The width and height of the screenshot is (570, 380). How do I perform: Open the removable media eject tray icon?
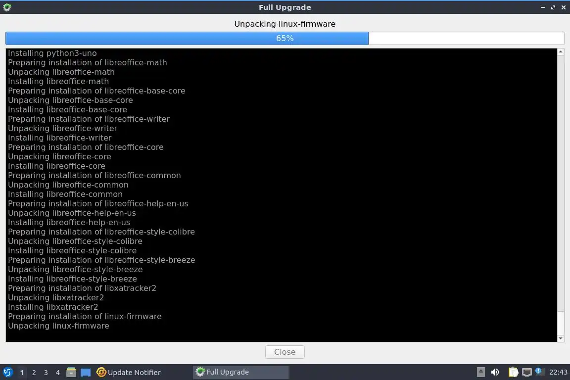tap(480, 372)
